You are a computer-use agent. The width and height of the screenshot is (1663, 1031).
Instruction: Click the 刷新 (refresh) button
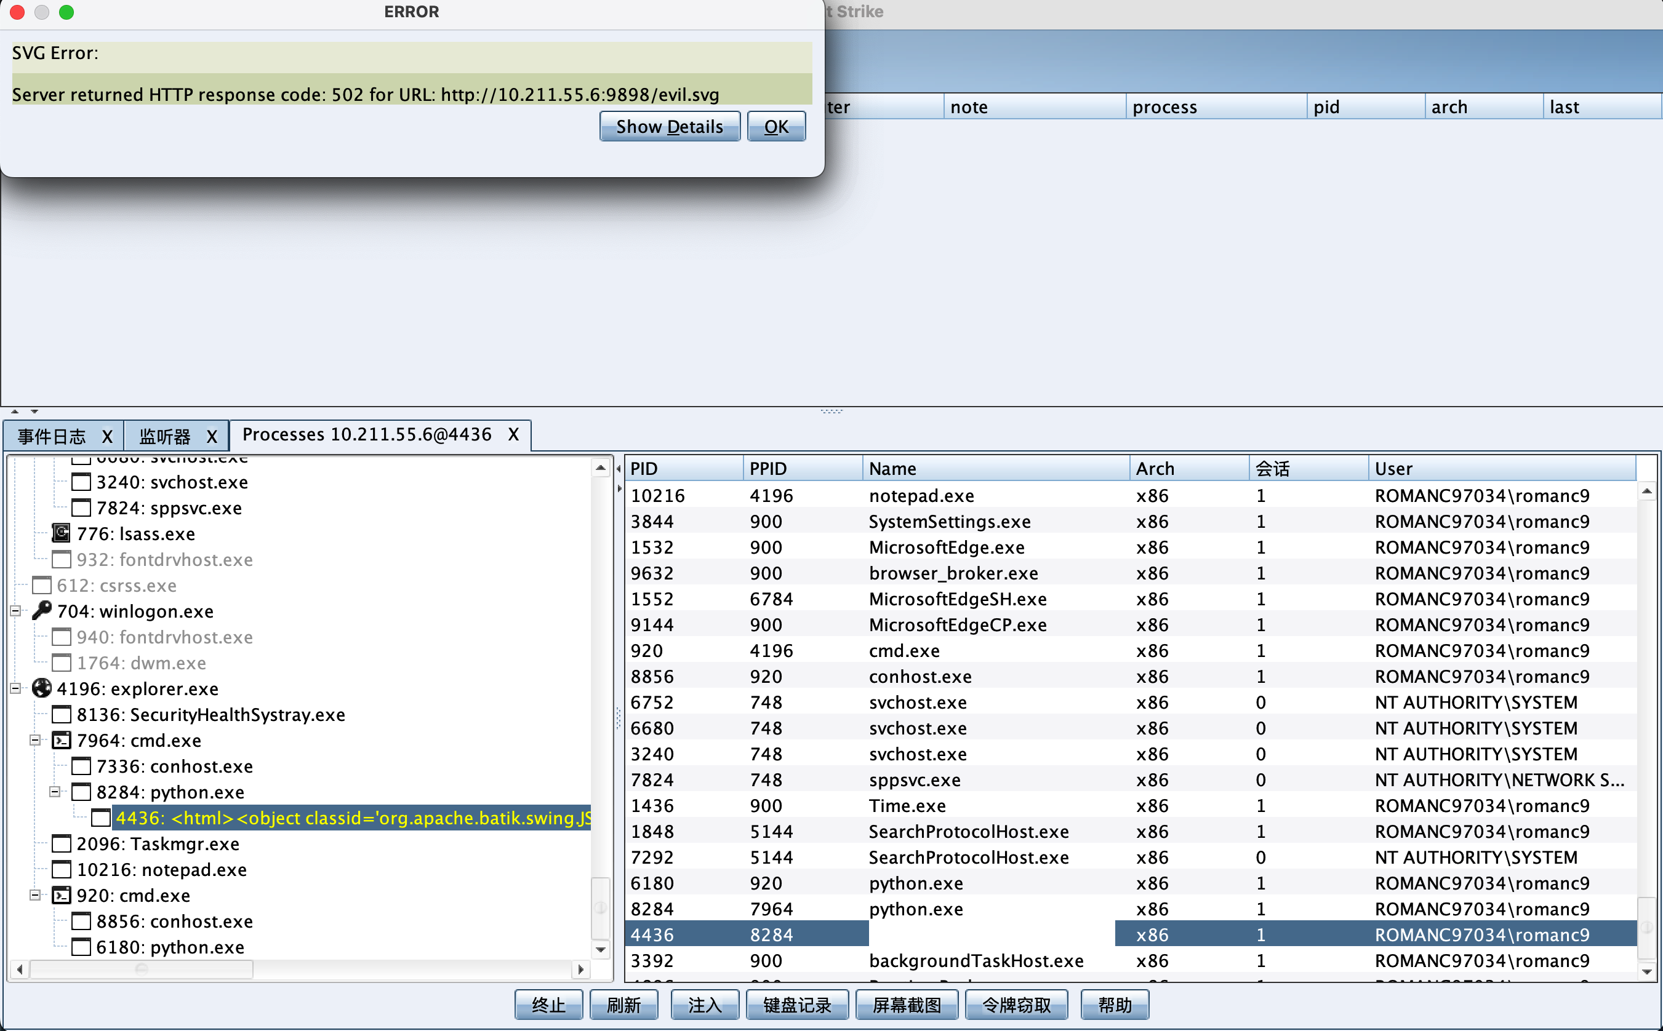pyautogui.click(x=623, y=1005)
